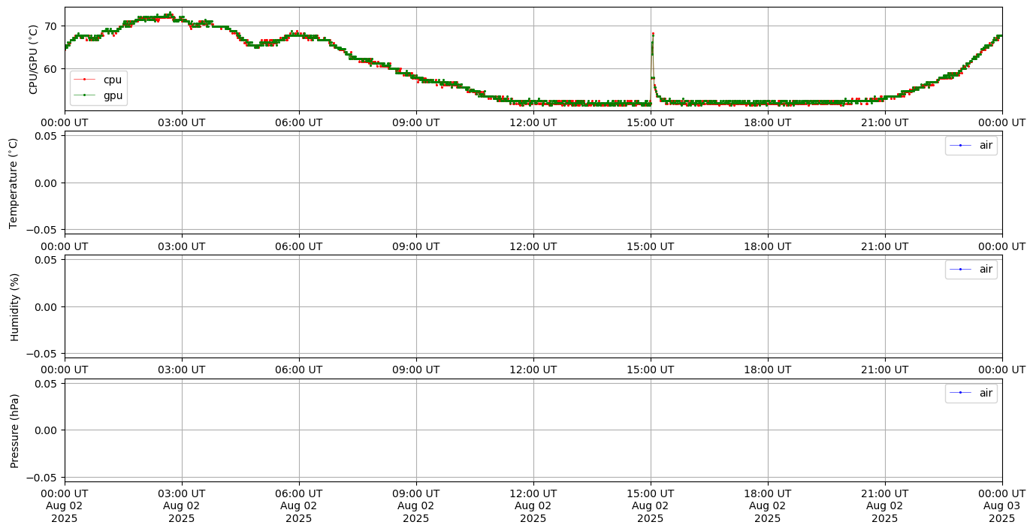Click the gpu legend entry

98,95
